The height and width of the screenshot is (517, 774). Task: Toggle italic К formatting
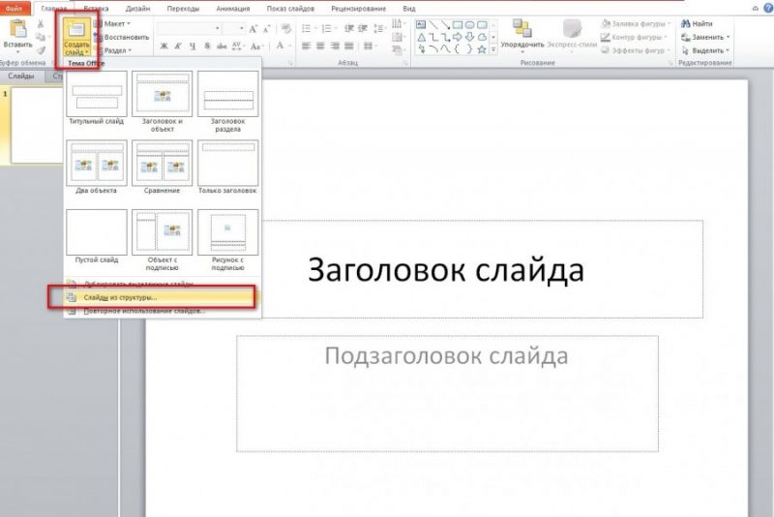click(176, 46)
